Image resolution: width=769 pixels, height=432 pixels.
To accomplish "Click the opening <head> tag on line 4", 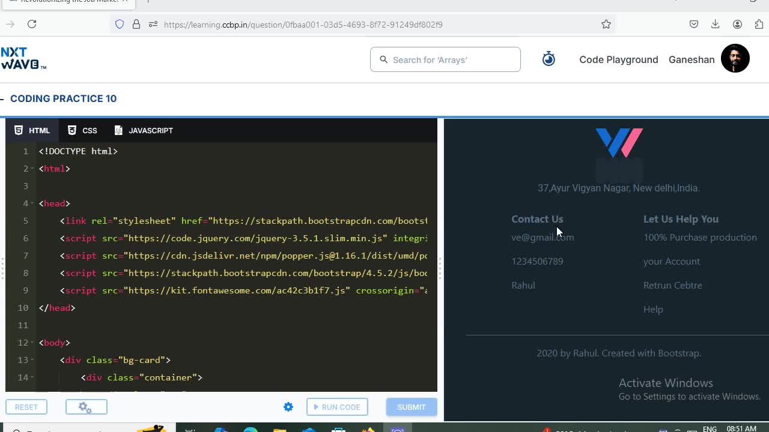I will click(55, 203).
